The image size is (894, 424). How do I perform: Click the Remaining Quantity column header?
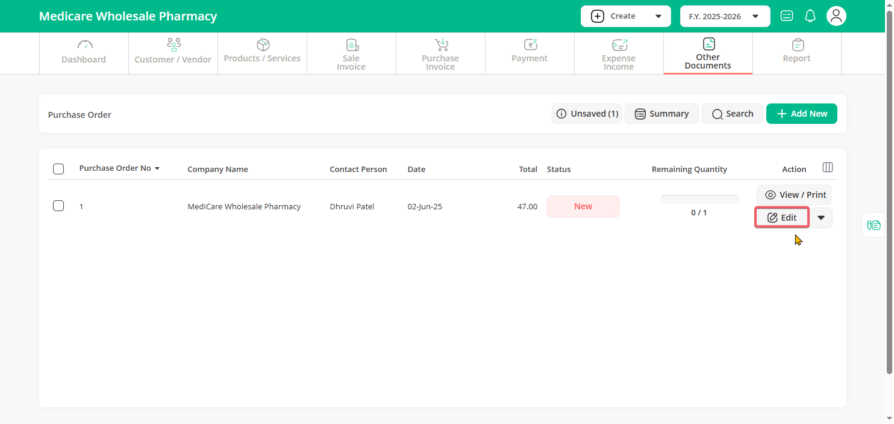(689, 170)
